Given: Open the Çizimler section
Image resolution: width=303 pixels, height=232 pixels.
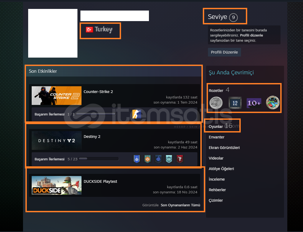Looking at the screenshot, I should pos(216,200).
